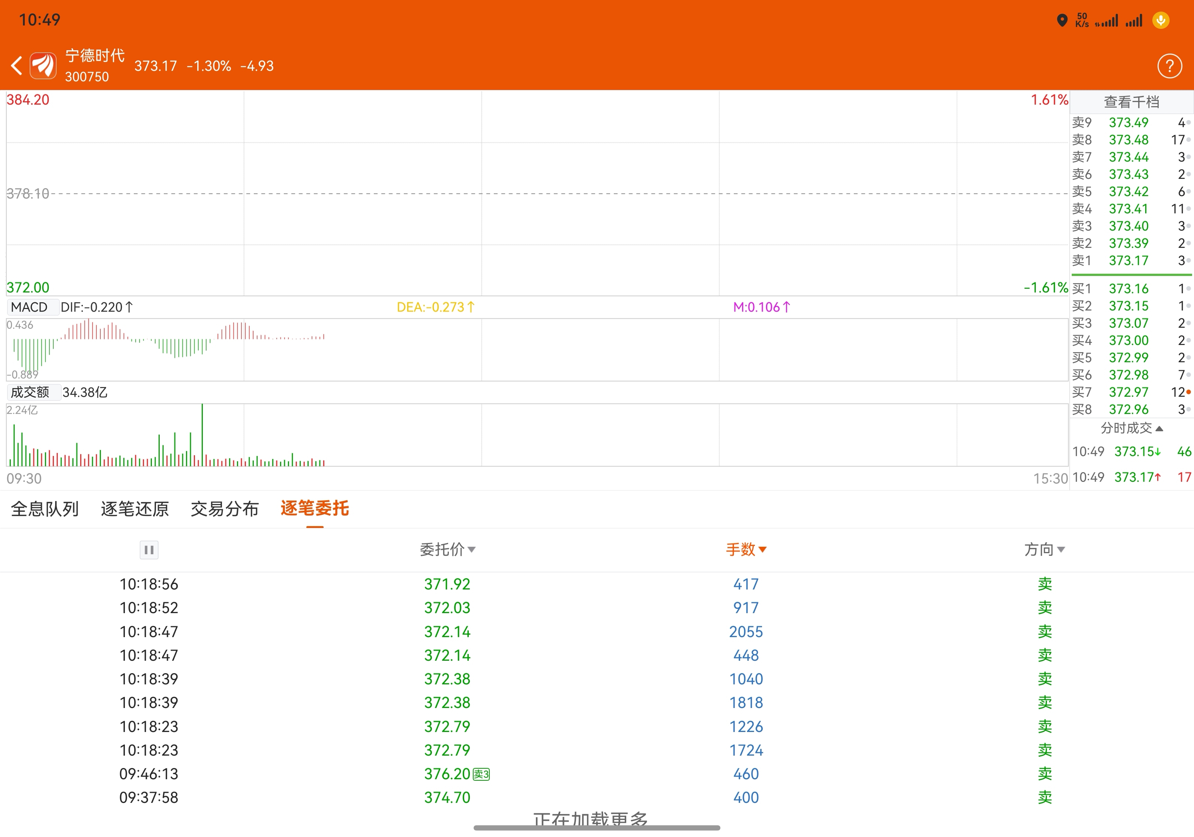1194x837 pixels.
Task: Select the 买5 row at 372.99
Action: (1132, 358)
